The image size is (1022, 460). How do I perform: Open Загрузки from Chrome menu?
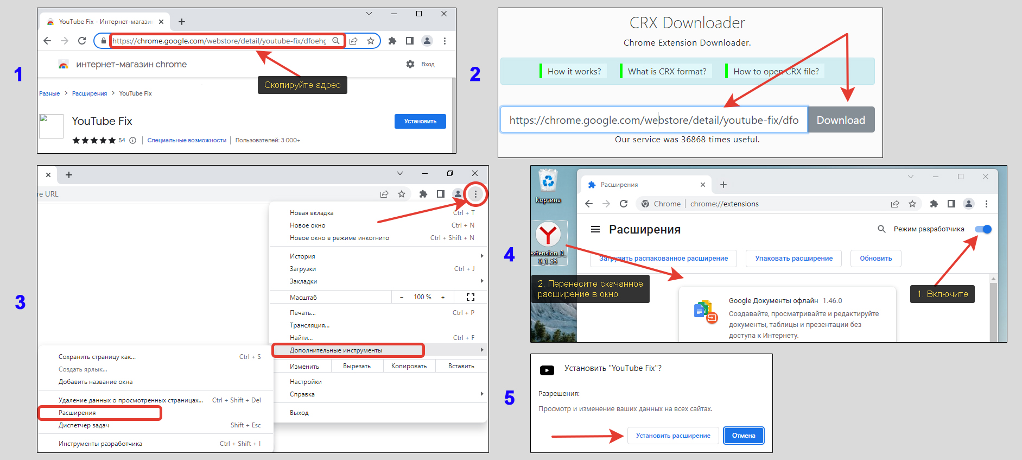379,269
